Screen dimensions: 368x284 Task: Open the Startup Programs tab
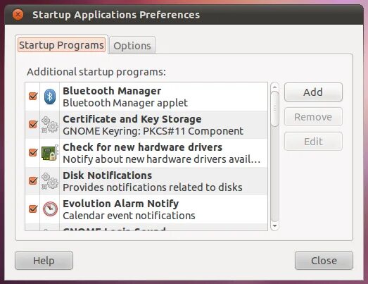point(61,45)
